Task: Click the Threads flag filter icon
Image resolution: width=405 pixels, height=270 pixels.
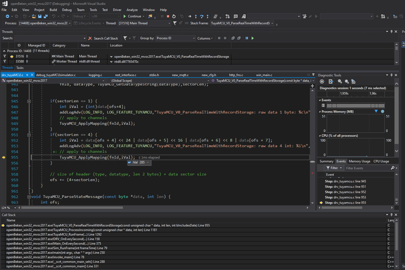Action: click(125, 38)
